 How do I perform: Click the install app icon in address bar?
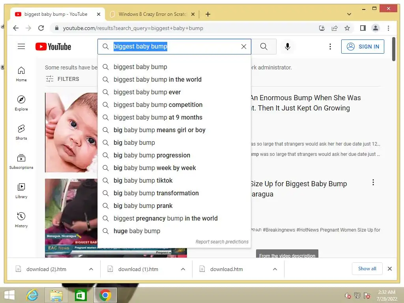click(322, 28)
